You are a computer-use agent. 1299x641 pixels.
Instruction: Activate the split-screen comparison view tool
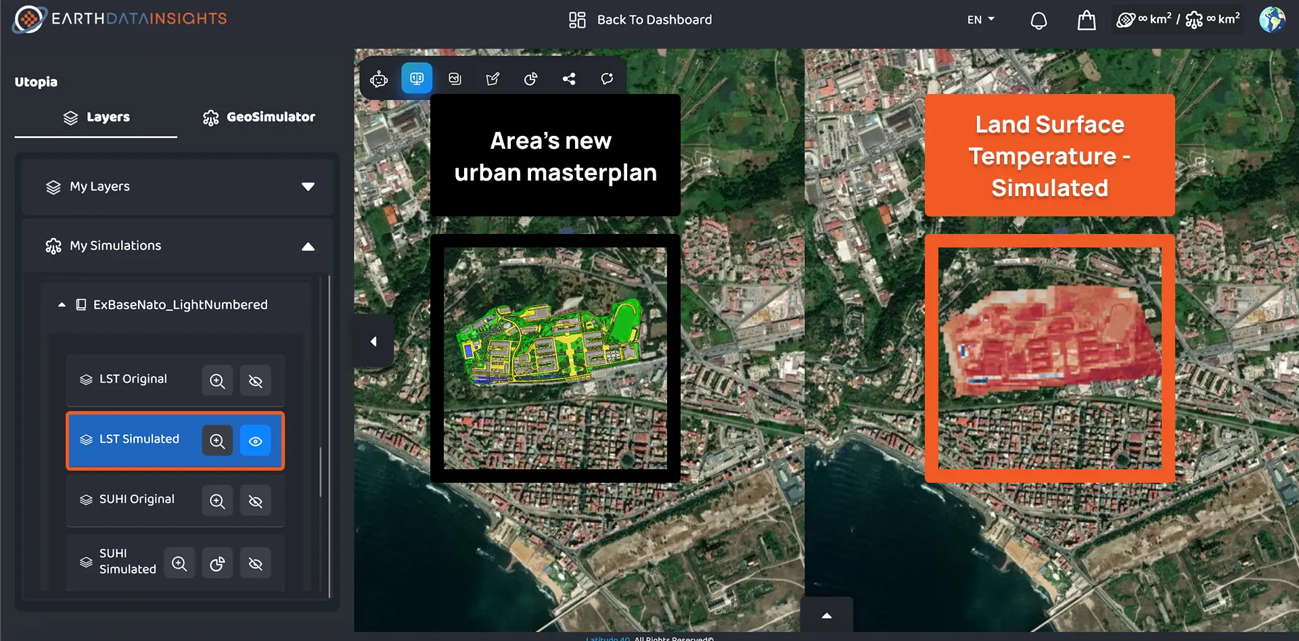coord(417,78)
